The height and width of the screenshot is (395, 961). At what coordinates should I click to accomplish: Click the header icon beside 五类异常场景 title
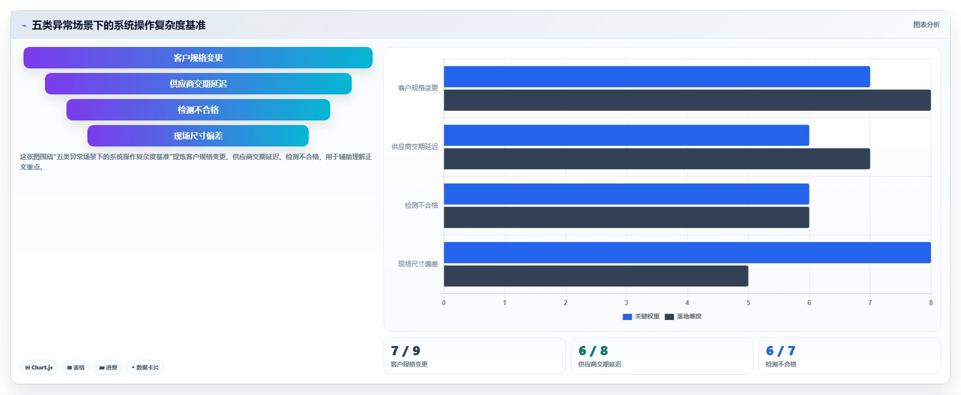click(24, 26)
